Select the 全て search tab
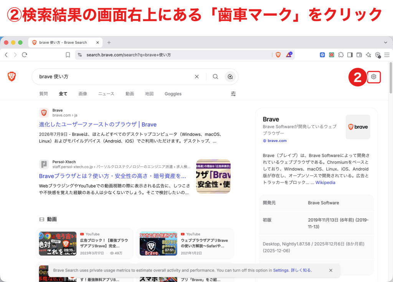Screen dimensions: 393x282 63,94
